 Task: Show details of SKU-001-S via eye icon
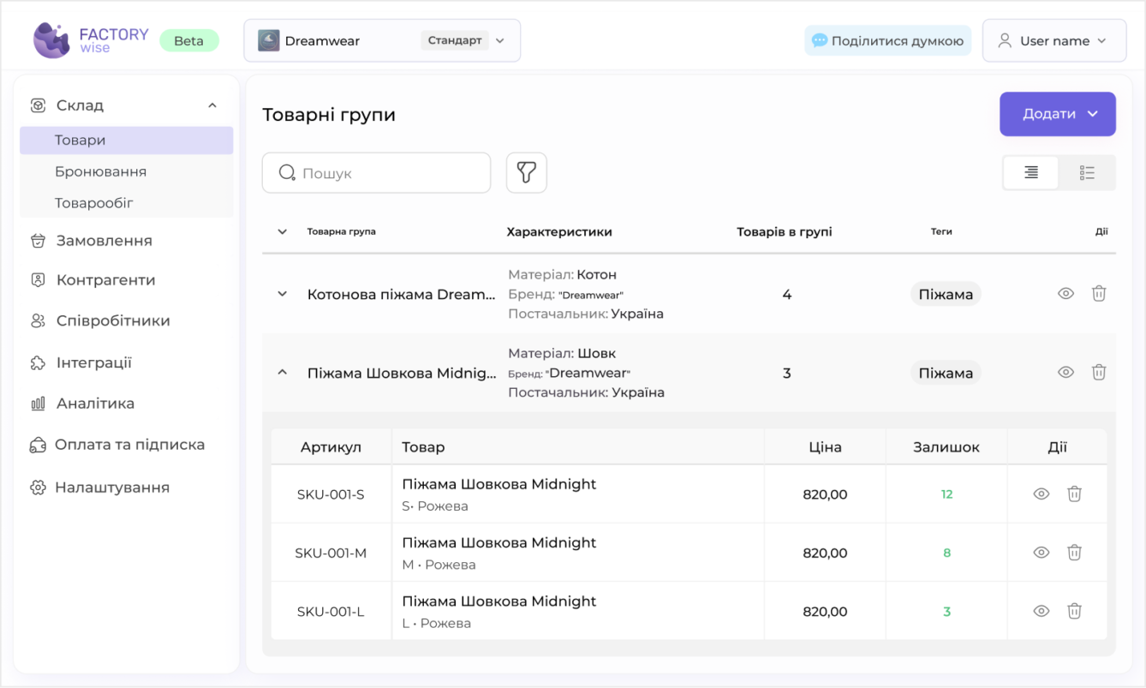pyautogui.click(x=1041, y=494)
